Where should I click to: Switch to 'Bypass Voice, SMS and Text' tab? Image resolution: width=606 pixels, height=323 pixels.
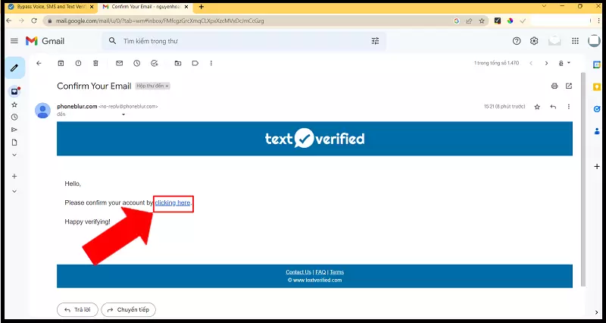[51, 7]
